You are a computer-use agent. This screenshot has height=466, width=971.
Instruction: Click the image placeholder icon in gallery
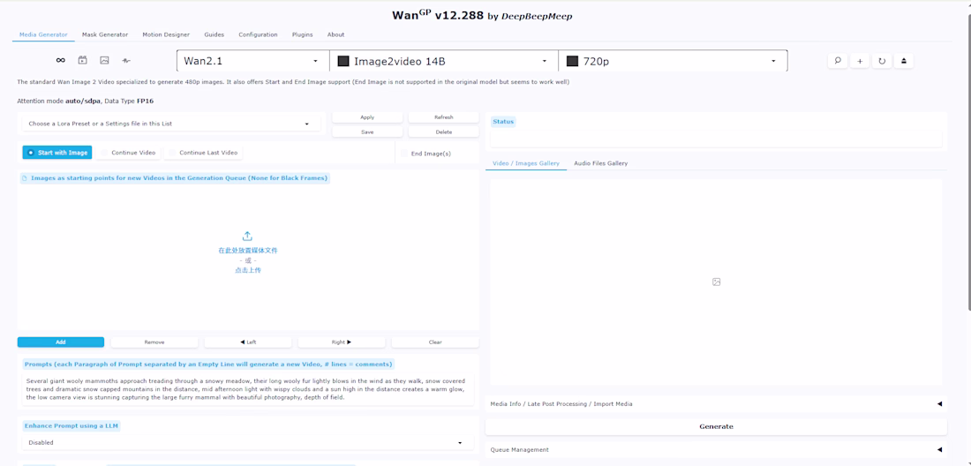(717, 282)
